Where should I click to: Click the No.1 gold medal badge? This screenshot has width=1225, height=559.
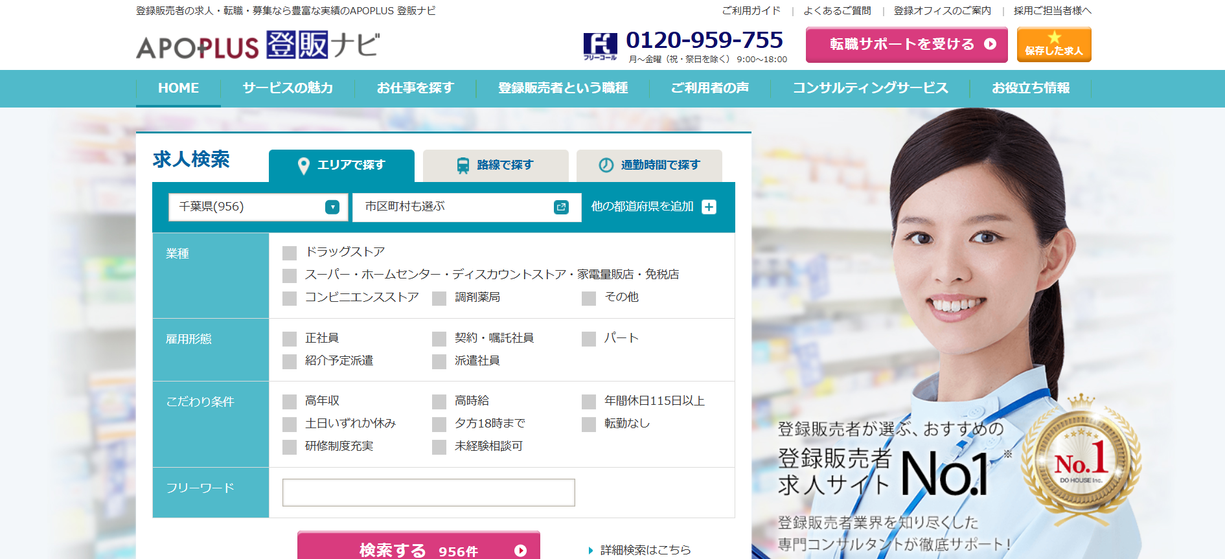1081,463
